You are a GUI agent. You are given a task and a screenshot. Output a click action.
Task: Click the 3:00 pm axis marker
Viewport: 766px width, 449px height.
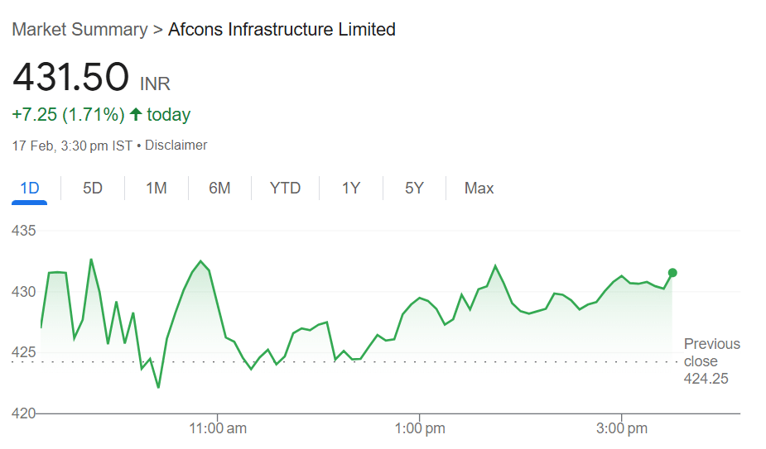pos(622,428)
